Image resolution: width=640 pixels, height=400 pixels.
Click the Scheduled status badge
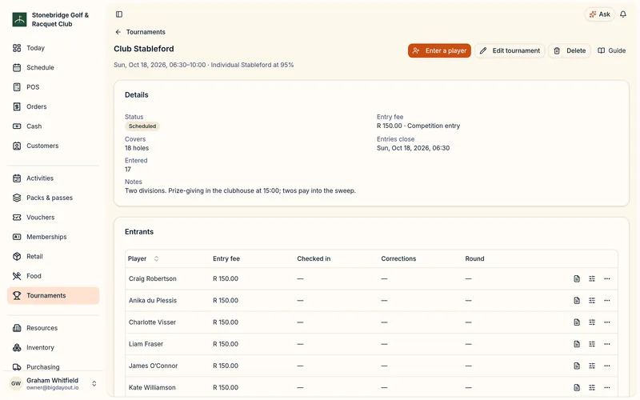(x=142, y=126)
